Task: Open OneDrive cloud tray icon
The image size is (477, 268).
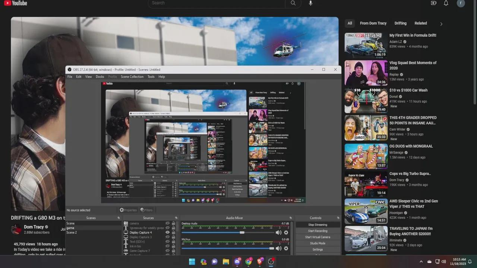Action: coord(429,262)
